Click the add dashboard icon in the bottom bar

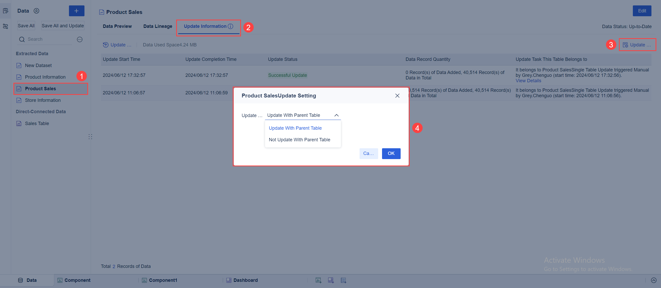[x=331, y=280]
